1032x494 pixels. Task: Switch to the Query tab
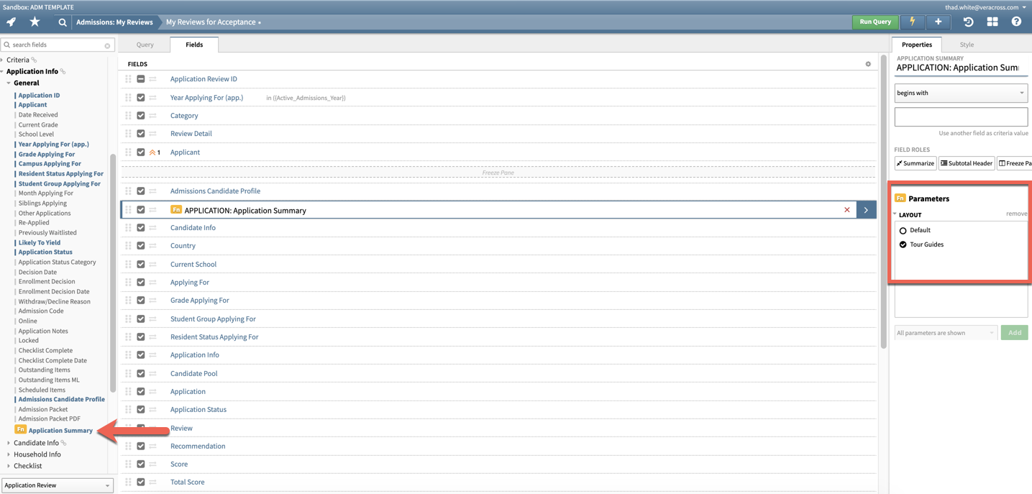click(145, 44)
